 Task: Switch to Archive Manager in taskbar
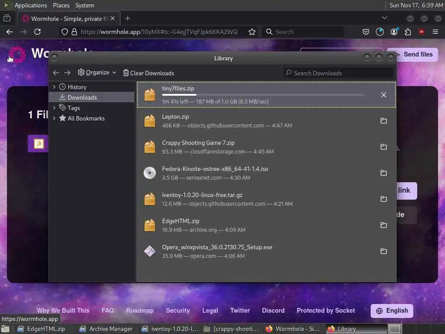click(x=106, y=329)
